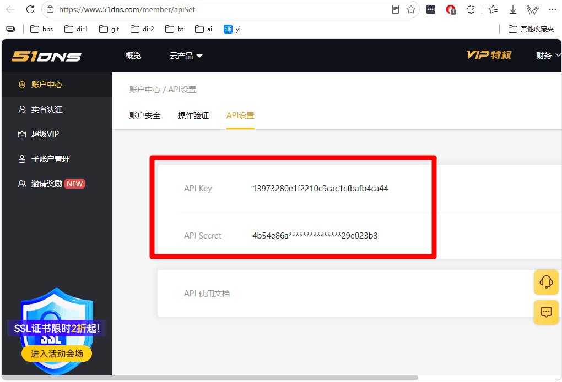This screenshot has height=382, width=562.
Task: Open the dir2 bookmark folder
Action: tap(142, 29)
